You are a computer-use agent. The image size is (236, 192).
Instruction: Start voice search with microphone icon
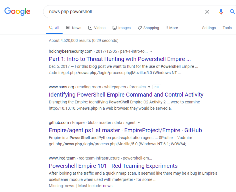click(221, 12)
